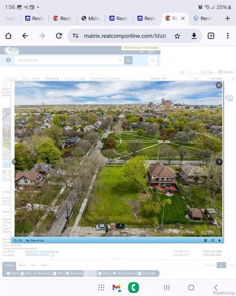Close the photo viewer overlay

tap(219, 85)
